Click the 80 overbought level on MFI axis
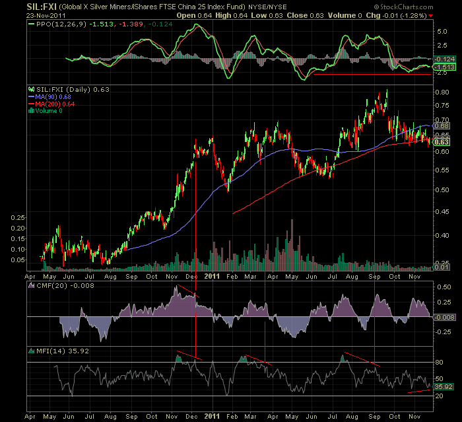 [x=440, y=362]
